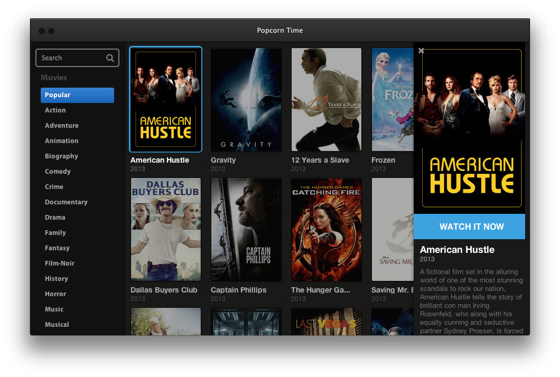The width and height of the screenshot is (560, 377).
Task: Open the 12 Years a Slave poster
Action: [x=326, y=100]
